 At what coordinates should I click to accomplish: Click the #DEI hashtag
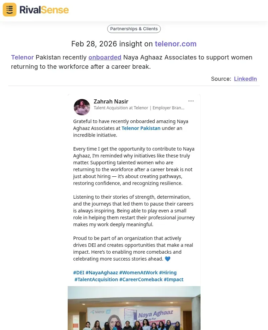(79, 273)
